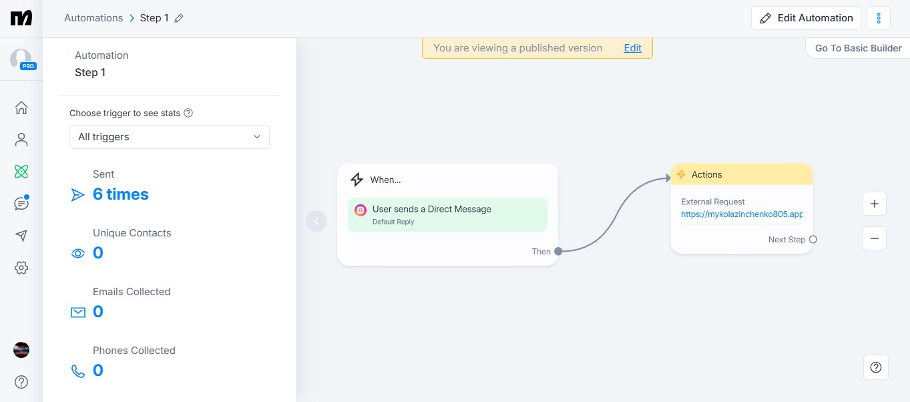This screenshot has width=910, height=402.
Task: Open Automation atom icon in sidebar
Action: (x=21, y=172)
